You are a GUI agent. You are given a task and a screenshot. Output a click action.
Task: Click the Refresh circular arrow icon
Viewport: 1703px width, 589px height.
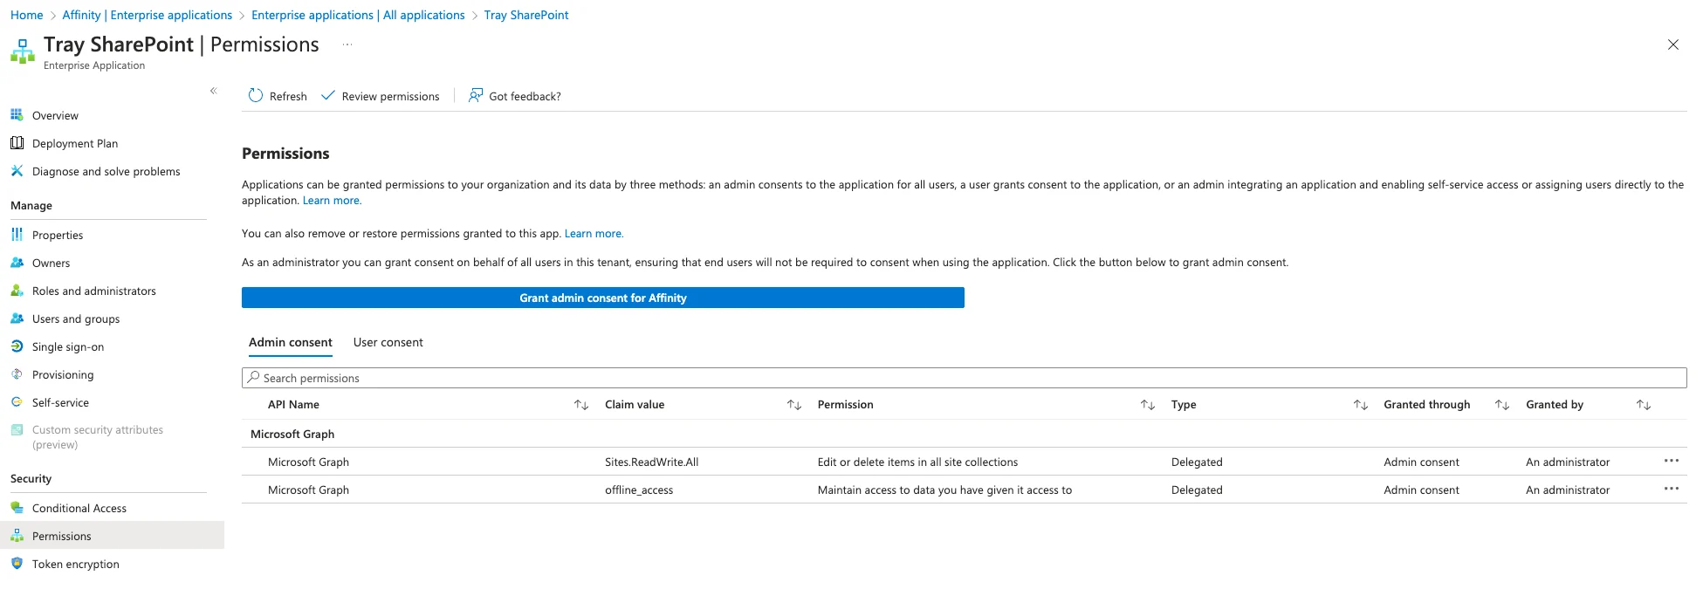point(255,95)
